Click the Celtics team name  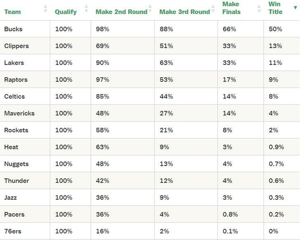(x=15, y=97)
